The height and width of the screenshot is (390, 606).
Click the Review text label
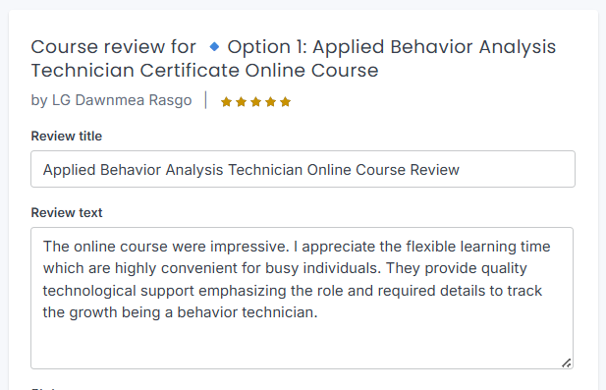click(67, 212)
